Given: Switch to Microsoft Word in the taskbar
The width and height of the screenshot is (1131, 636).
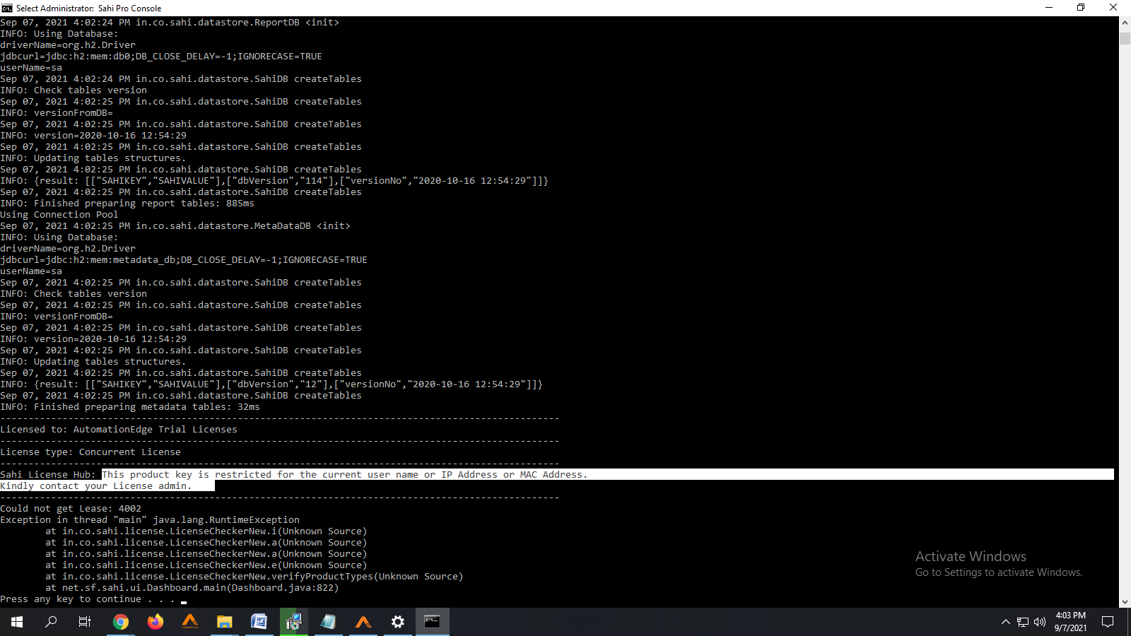Looking at the screenshot, I should 259,622.
